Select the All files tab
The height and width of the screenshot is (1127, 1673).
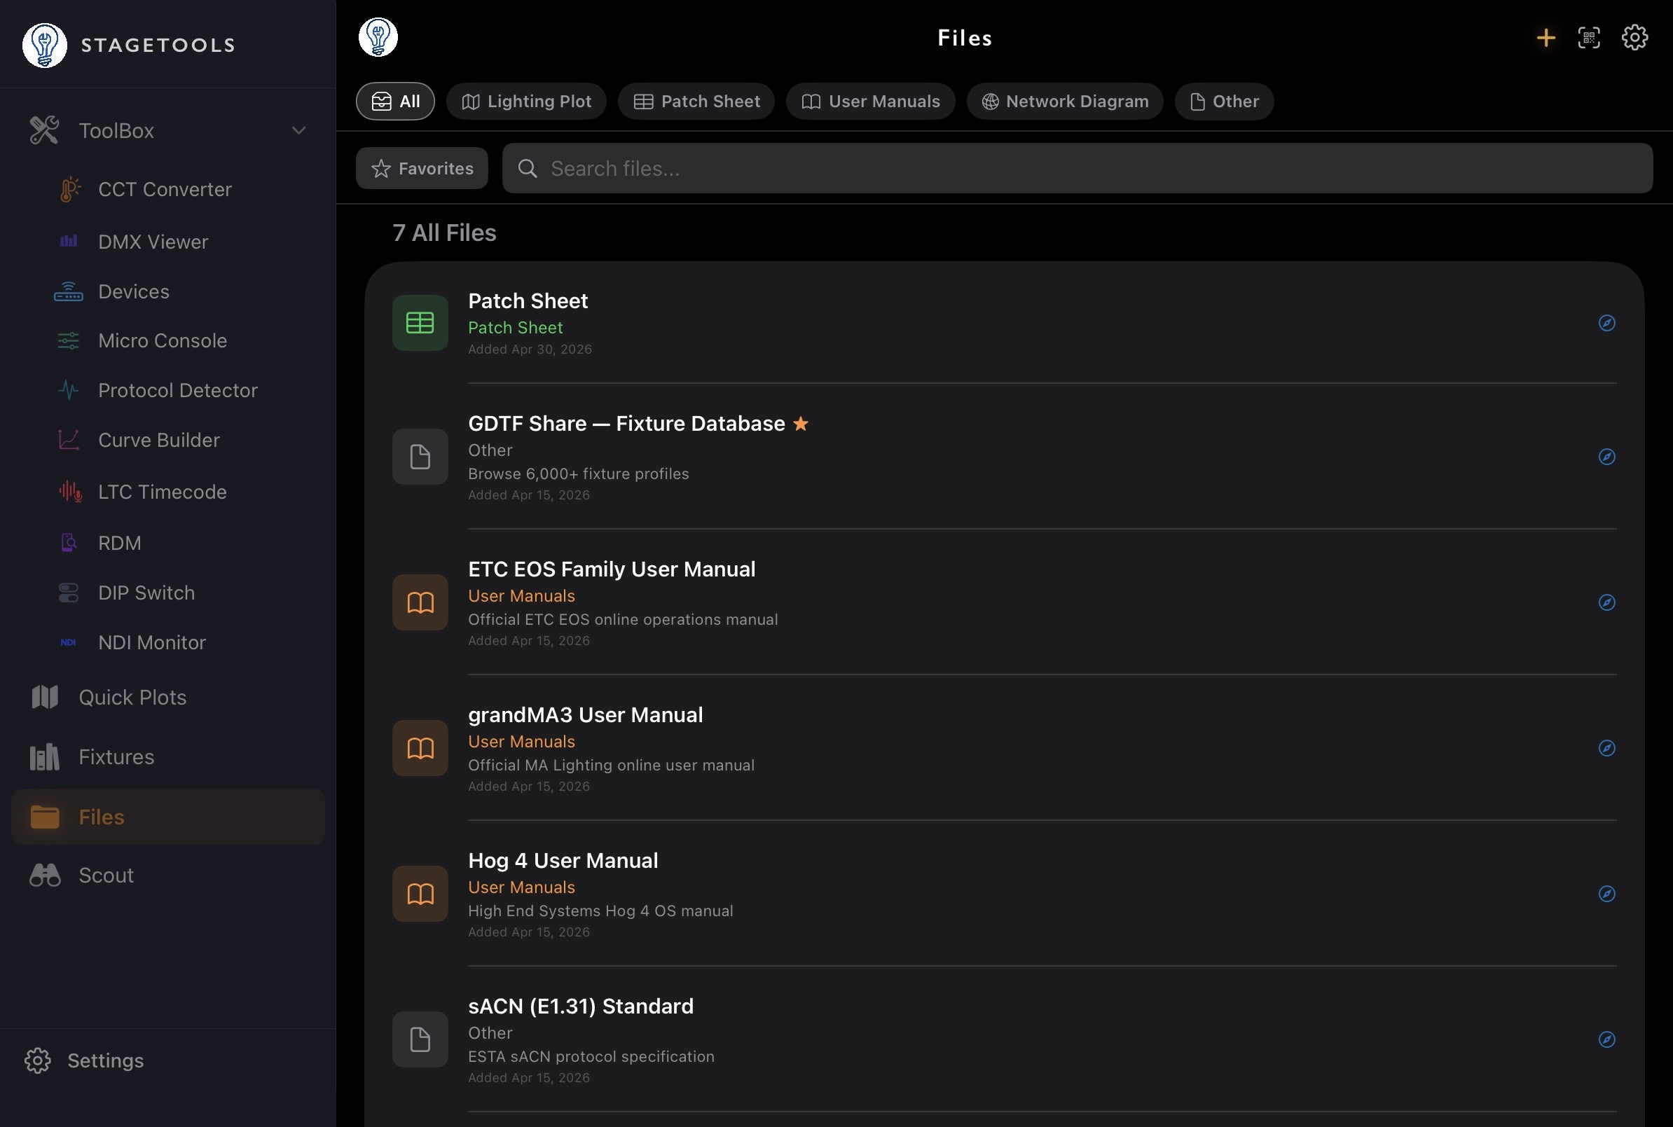395,102
